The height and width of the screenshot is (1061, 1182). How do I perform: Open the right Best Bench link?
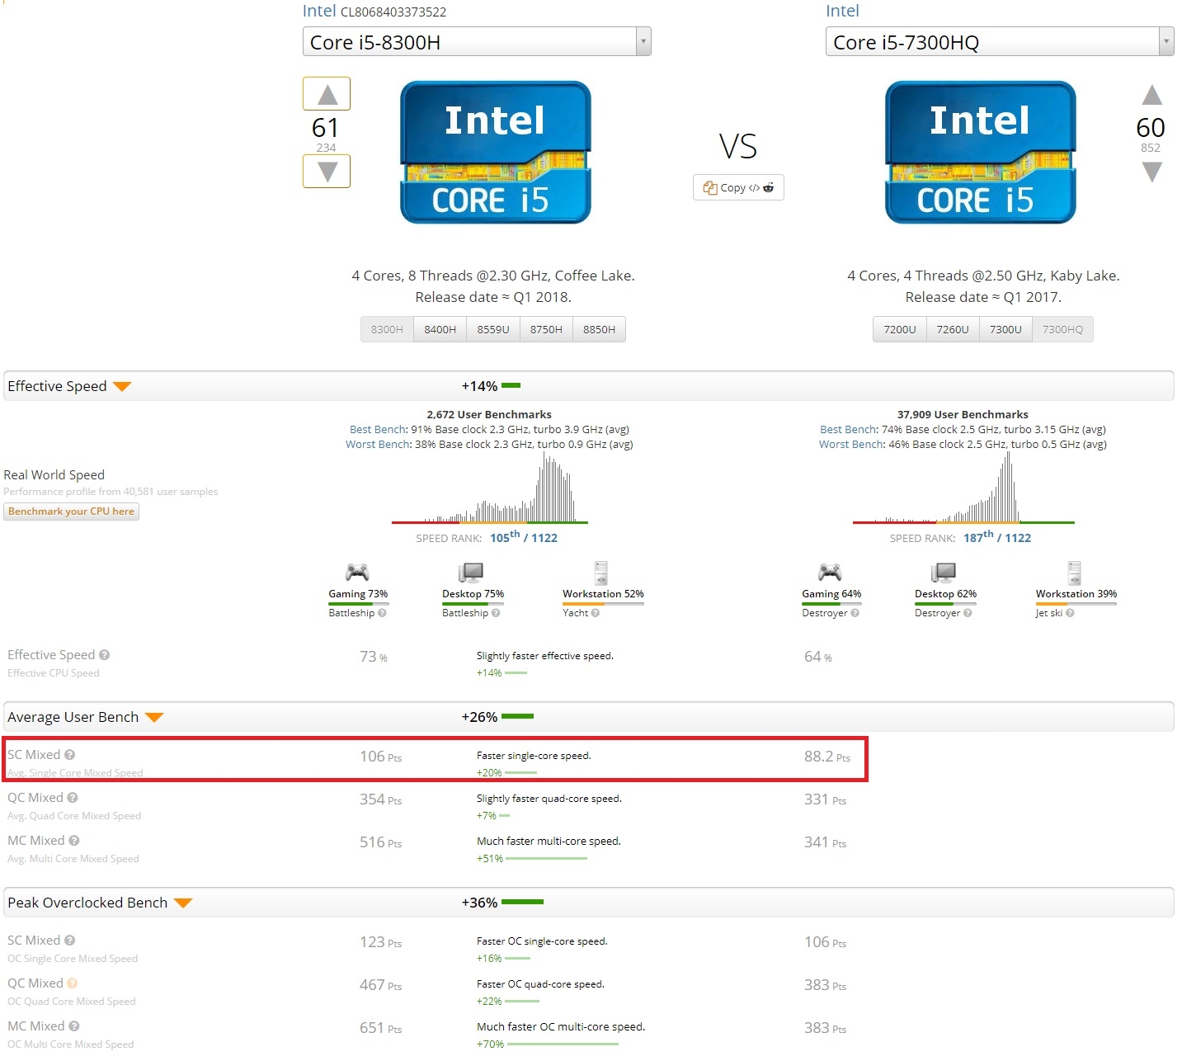849,429
